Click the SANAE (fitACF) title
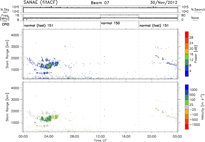Image resolution: width=205 pixels, height=142 pixels. click(x=40, y=3)
